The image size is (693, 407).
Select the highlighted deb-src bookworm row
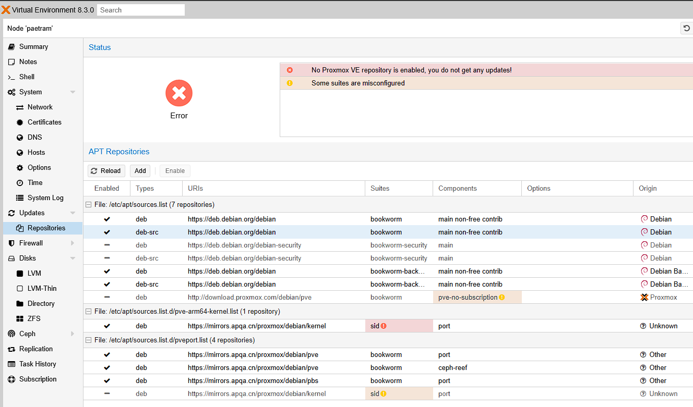(388, 232)
